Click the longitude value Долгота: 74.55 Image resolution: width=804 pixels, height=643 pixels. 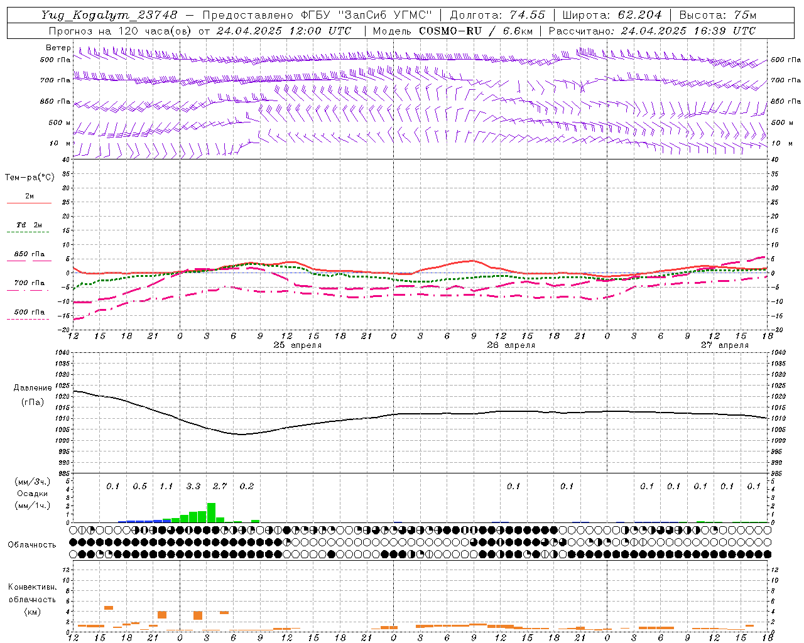click(497, 15)
